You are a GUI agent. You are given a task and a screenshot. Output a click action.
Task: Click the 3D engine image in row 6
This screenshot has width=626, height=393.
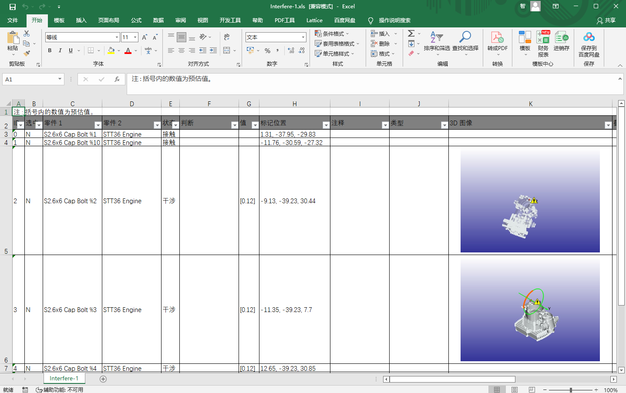[530, 310]
